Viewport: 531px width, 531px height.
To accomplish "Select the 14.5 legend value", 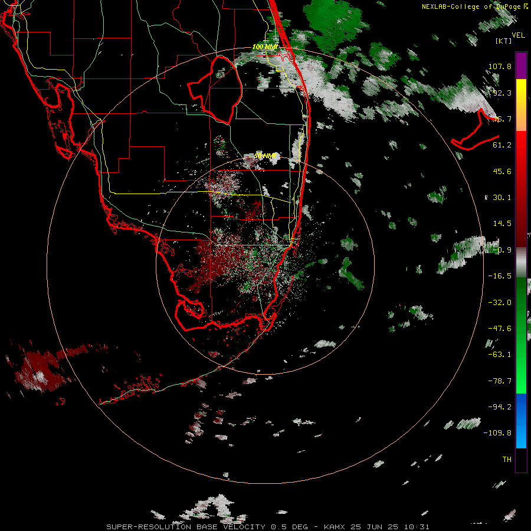I will pyautogui.click(x=502, y=224).
